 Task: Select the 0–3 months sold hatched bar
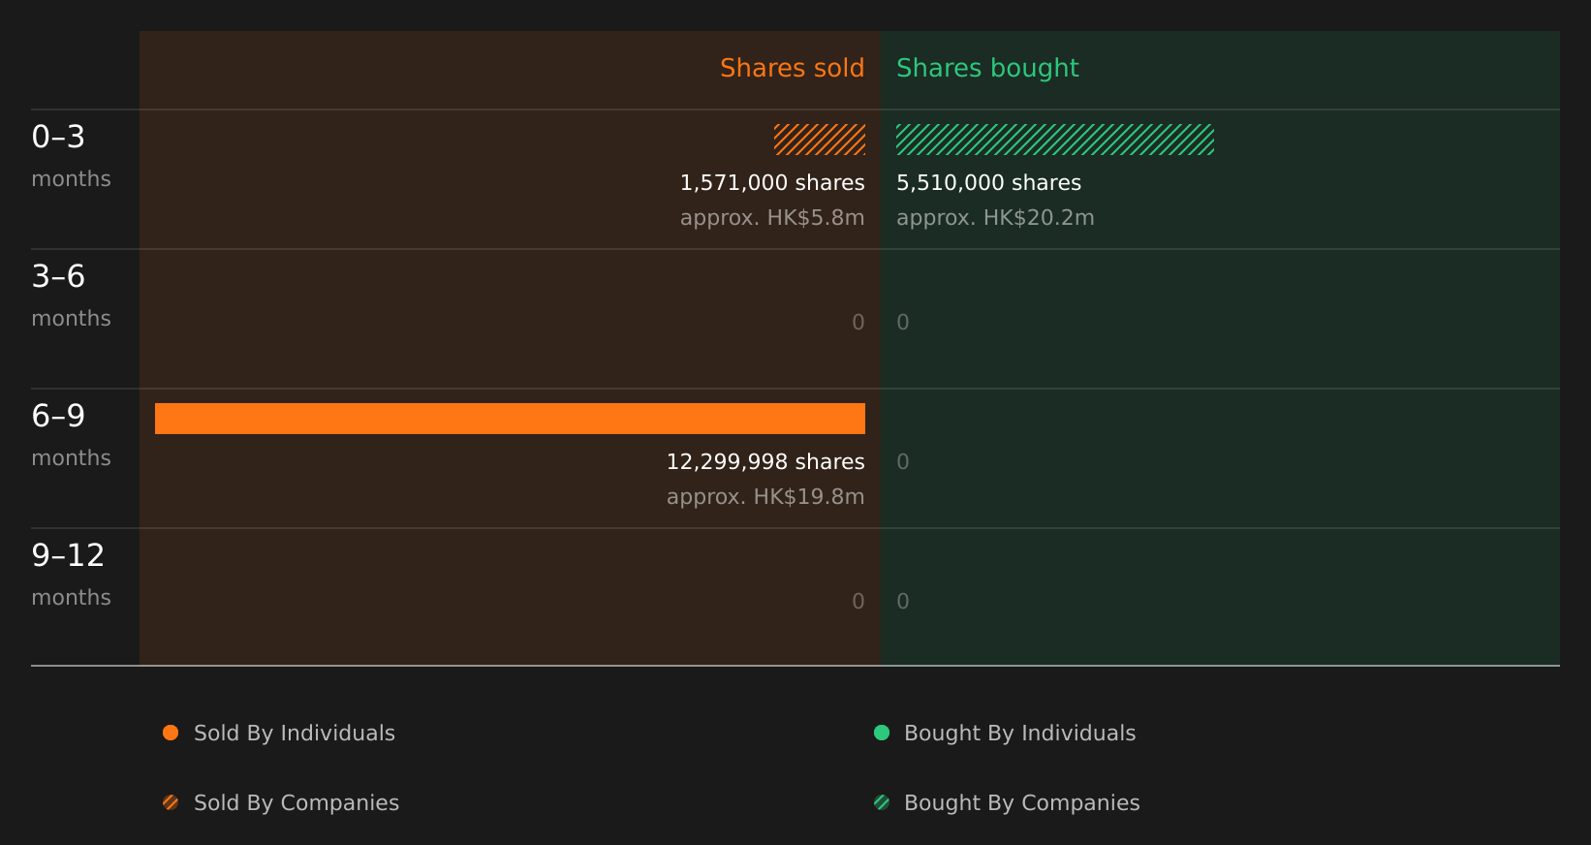coord(820,140)
